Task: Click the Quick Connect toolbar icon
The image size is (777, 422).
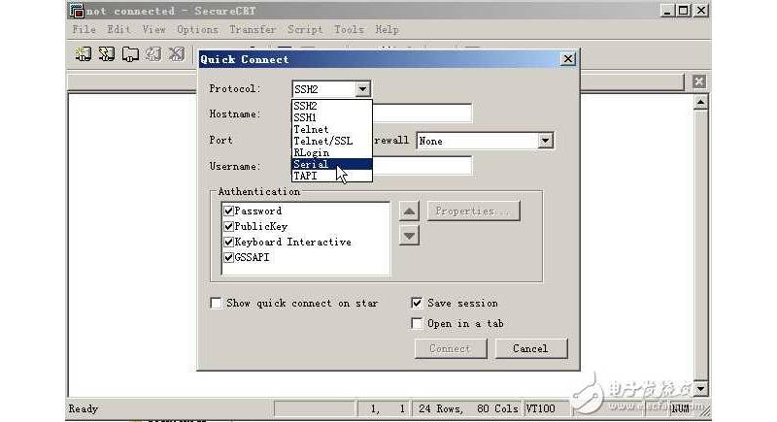Action: (107, 53)
